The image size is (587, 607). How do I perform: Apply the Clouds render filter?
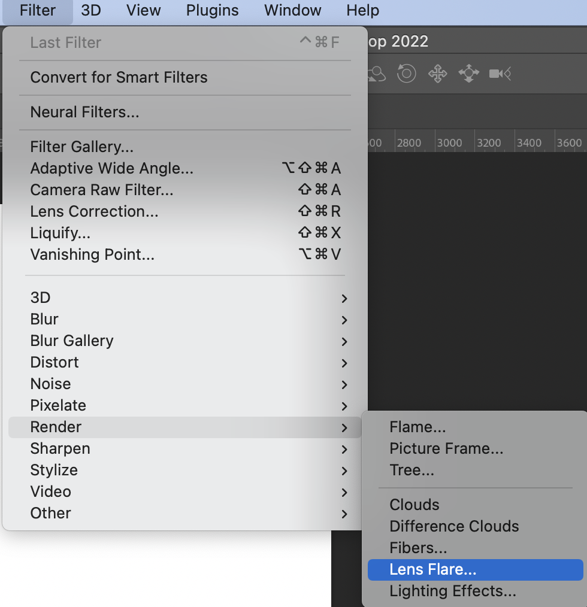pyautogui.click(x=414, y=505)
